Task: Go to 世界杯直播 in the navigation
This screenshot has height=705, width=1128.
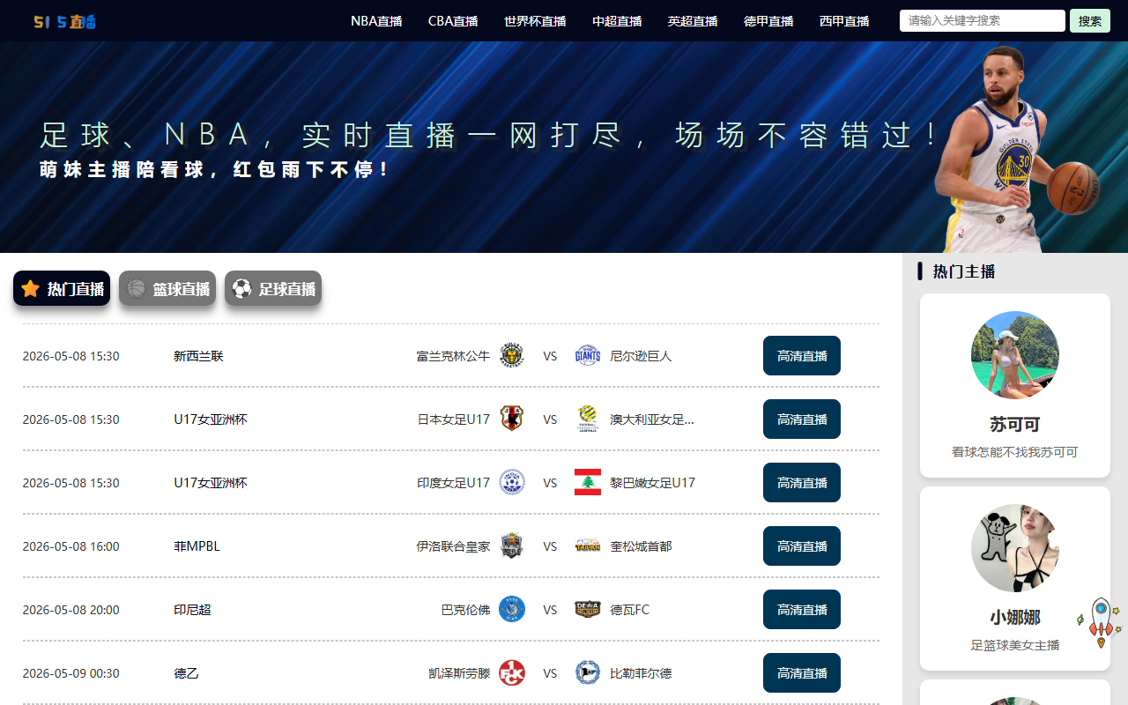Action: point(535,21)
